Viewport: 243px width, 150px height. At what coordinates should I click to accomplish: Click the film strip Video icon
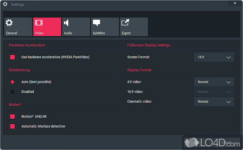[x=39, y=23]
